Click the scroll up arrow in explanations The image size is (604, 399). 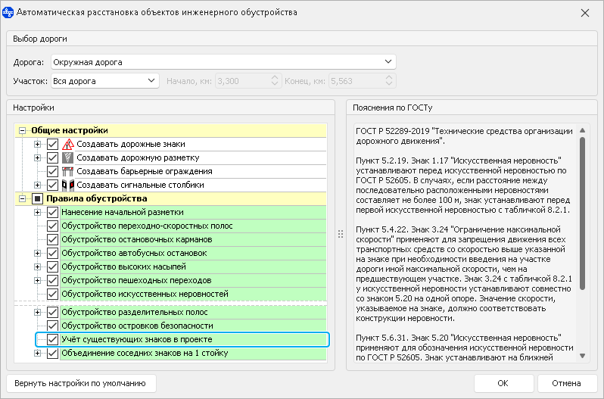pyautogui.click(x=583, y=130)
